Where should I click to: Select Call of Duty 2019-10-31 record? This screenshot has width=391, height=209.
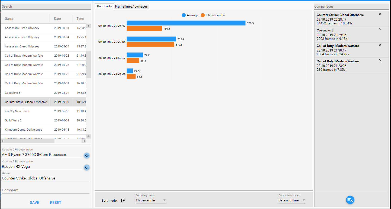point(43,83)
